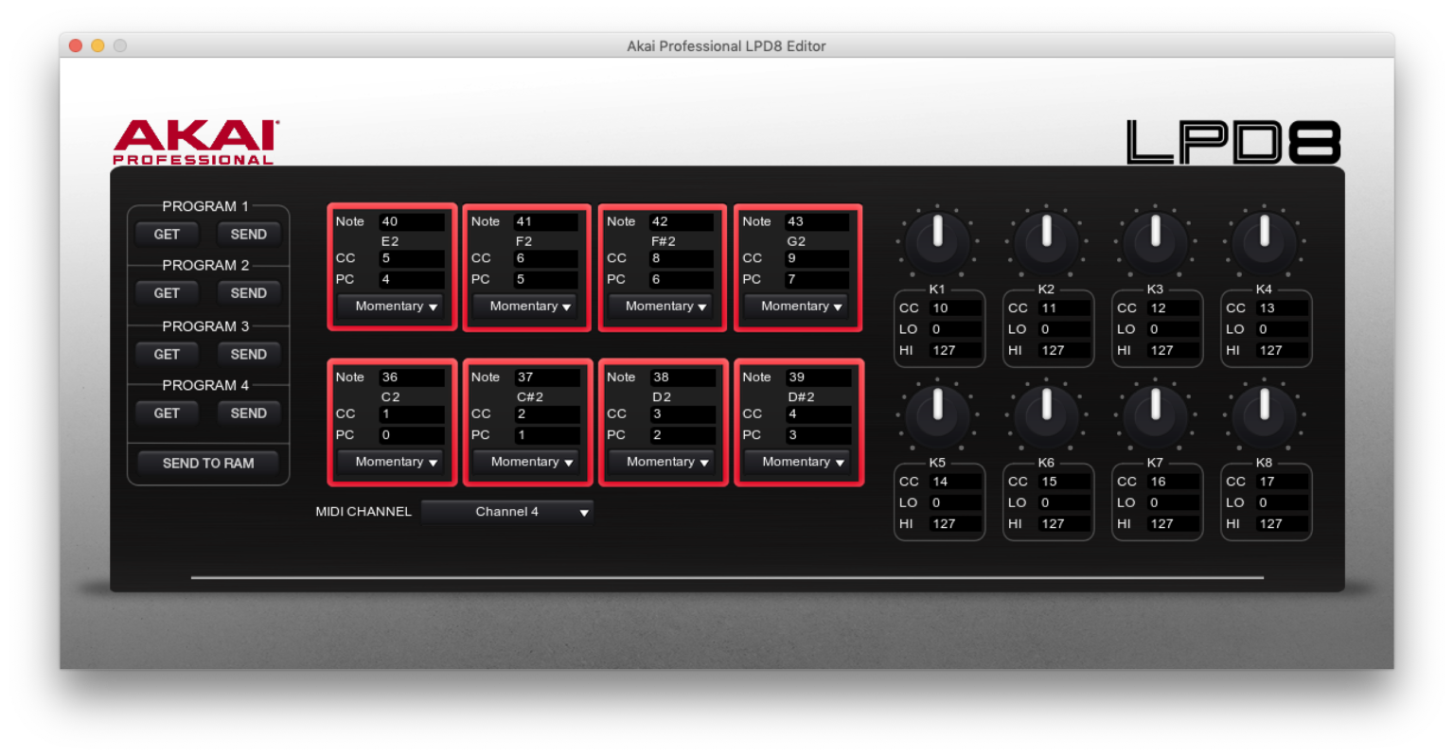Image resolution: width=1454 pixels, height=756 pixels.
Task: Open Momentary dropdown on pad Note 43
Action: (x=798, y=307)
